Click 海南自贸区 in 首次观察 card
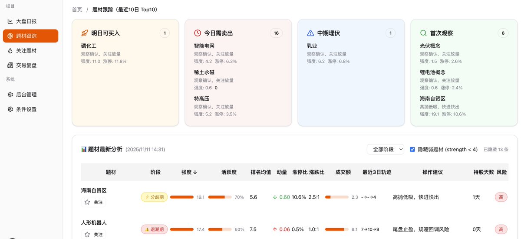This screenshot has height=239, width=521. 432,99
